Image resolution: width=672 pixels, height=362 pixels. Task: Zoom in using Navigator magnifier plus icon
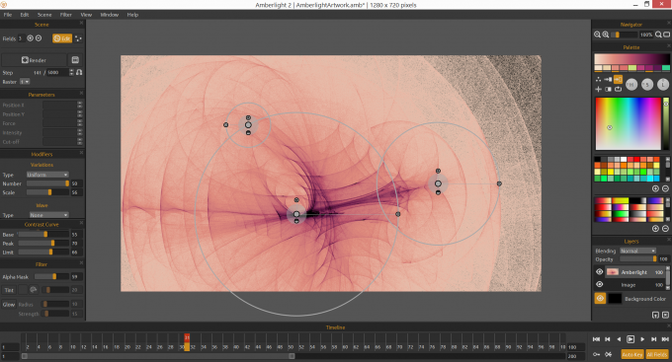(x=606, y=35)
